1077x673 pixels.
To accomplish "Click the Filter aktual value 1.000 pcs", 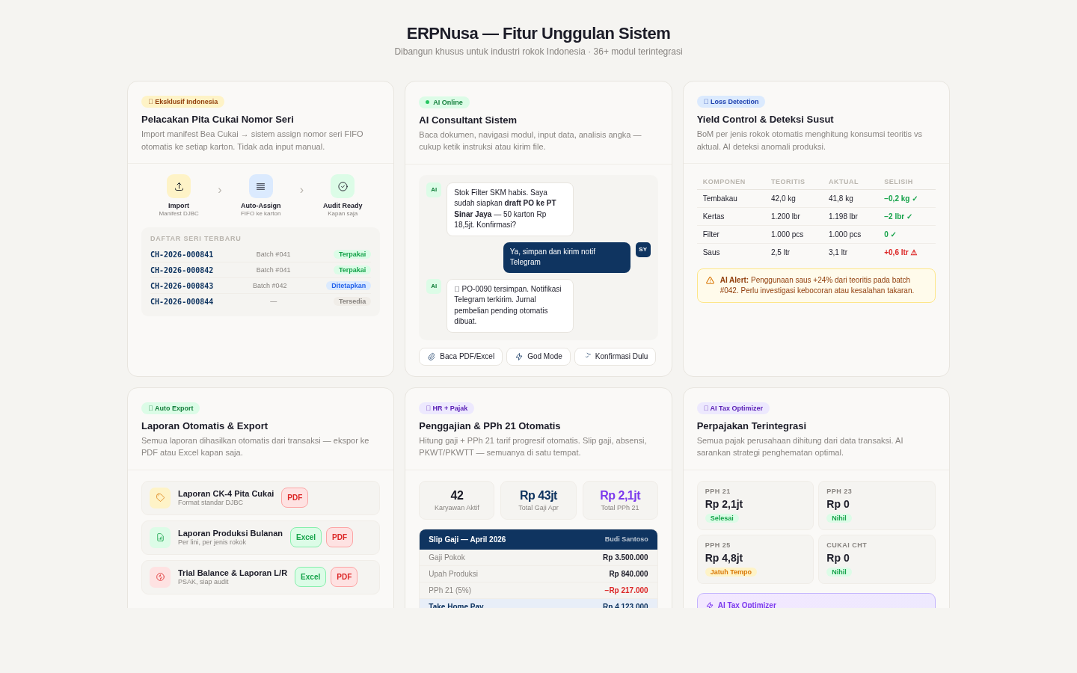I will pos(844,235).
